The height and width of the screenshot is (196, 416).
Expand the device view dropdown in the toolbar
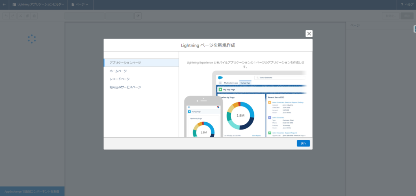tap(84, 16)
